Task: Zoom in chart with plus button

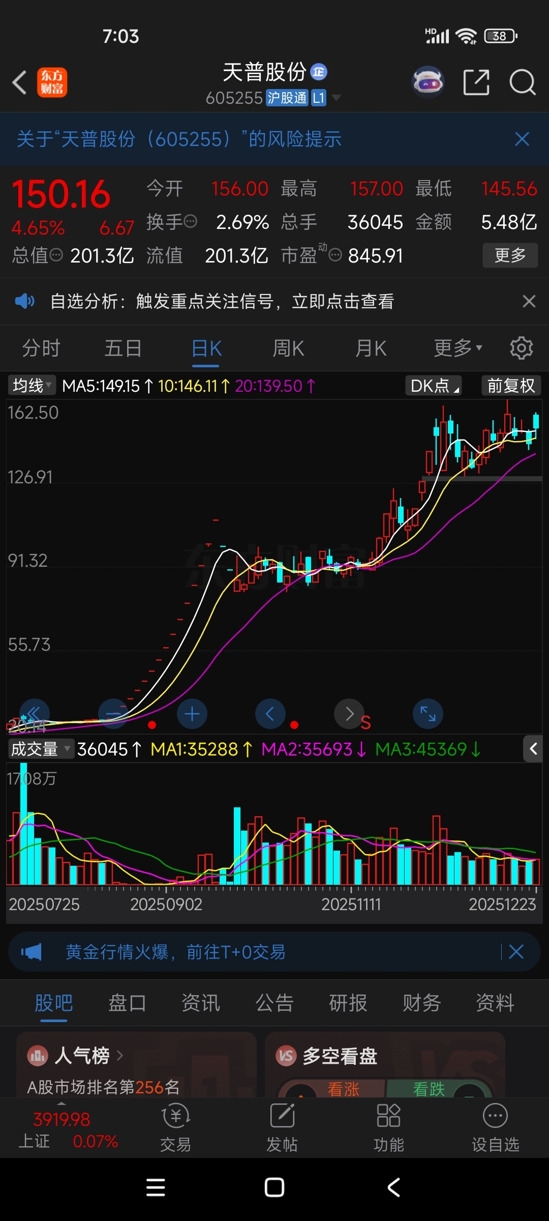Action: (x=192, y=714)
